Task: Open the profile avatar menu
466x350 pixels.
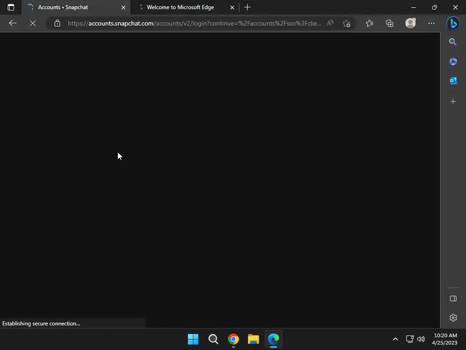Action: tap(410, 23)
